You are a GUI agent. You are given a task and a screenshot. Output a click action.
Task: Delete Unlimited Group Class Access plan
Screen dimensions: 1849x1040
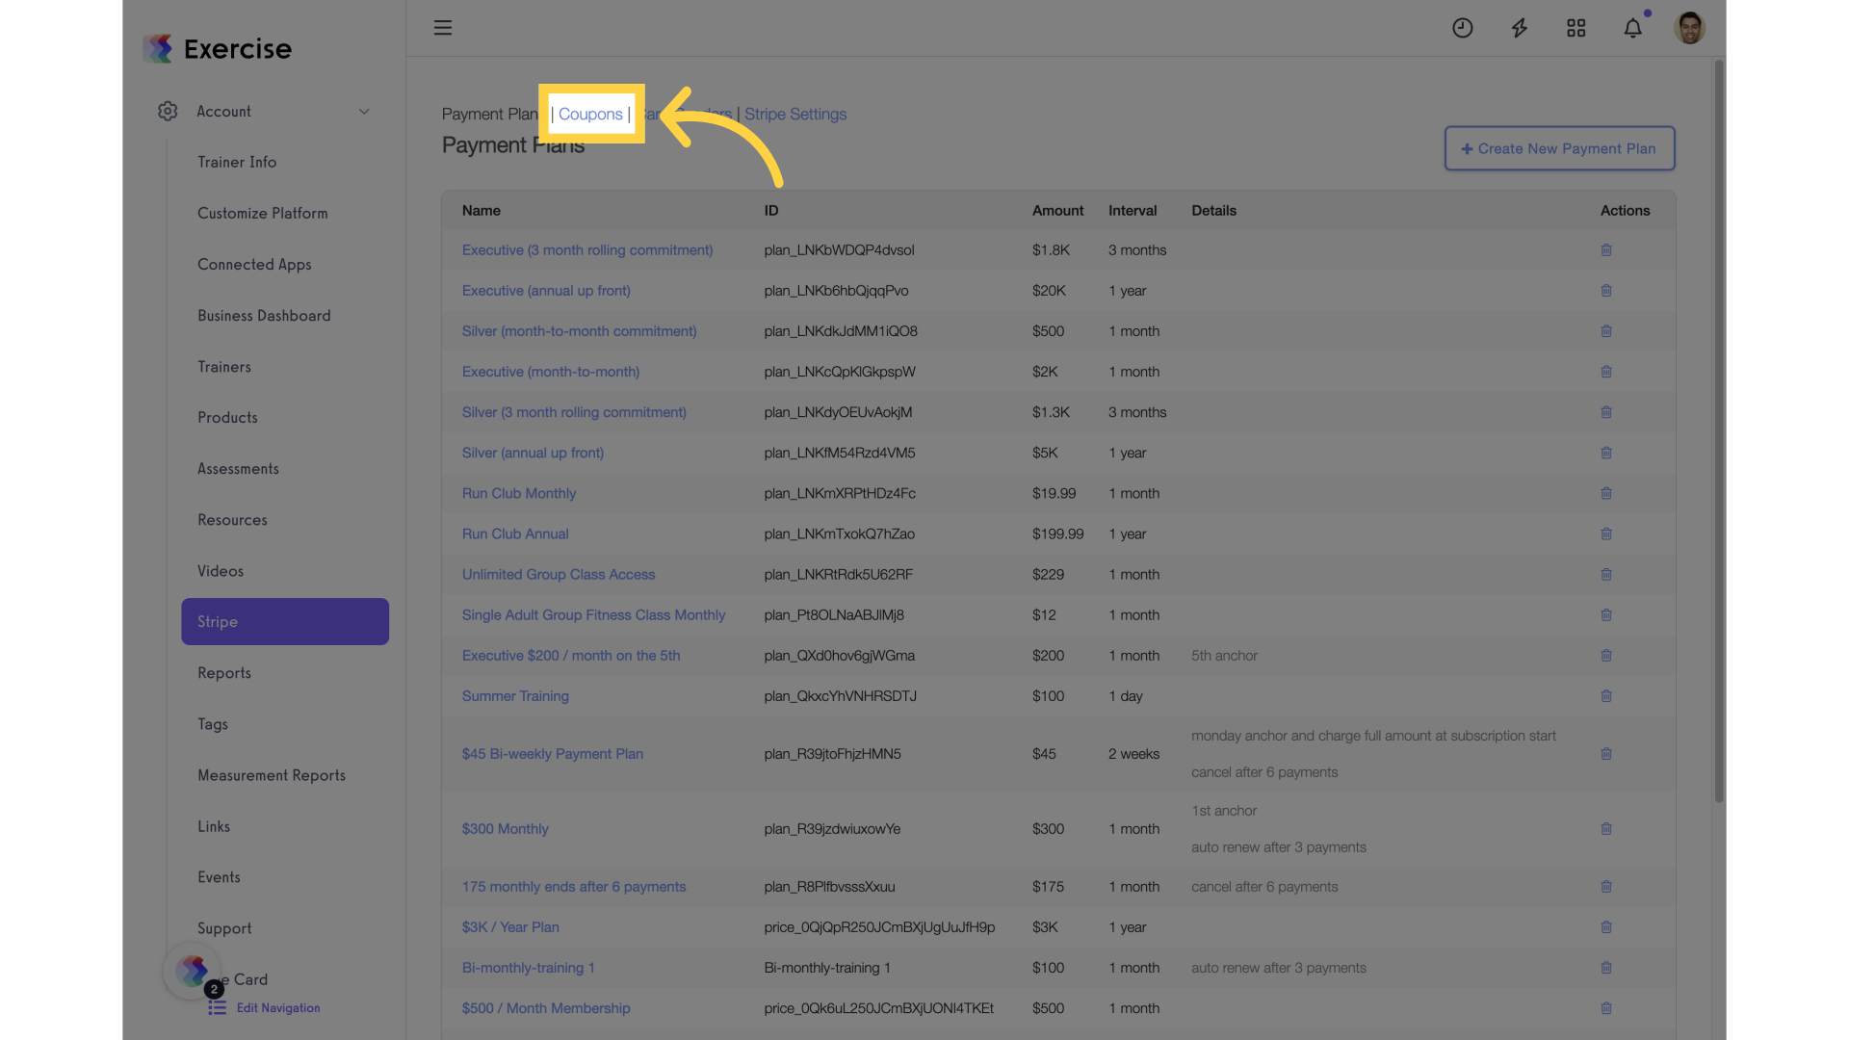[x=1605, y=574]
